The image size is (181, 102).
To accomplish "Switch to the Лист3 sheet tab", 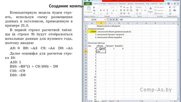I will tap(111, 101).
